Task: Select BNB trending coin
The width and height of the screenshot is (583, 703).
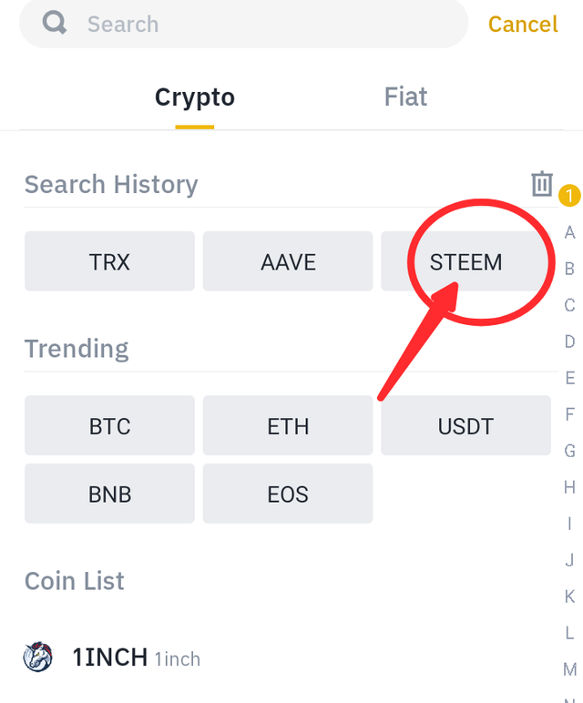Action: pos(109,494)
